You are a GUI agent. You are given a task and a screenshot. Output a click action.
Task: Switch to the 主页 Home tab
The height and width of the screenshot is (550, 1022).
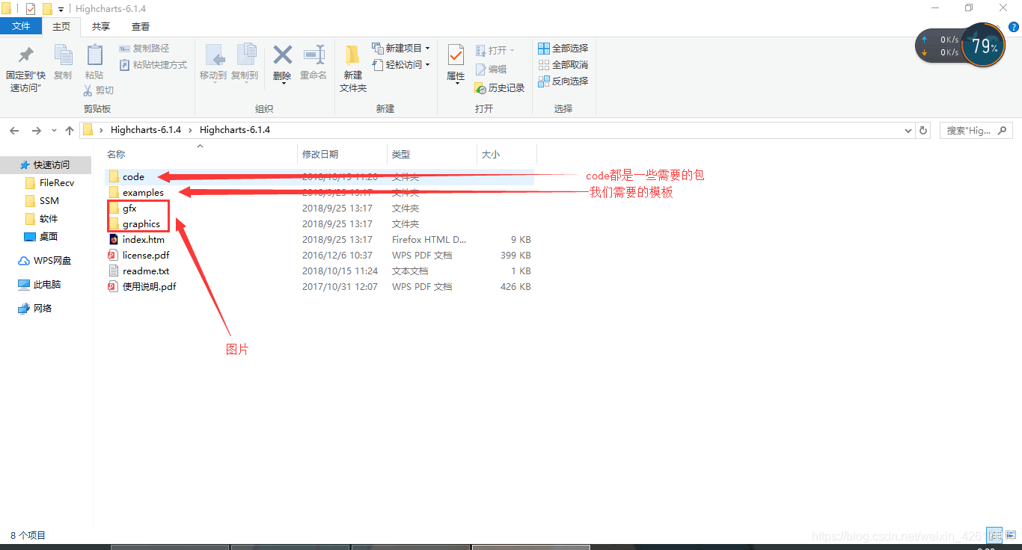[61, 26]
